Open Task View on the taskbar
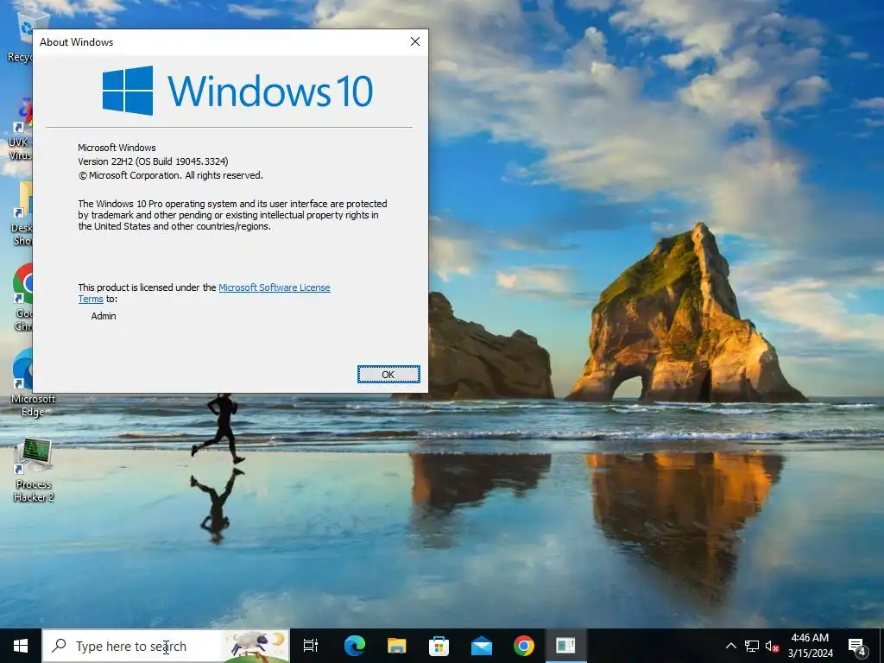884x663 pixels. click(x=311, y=646)
